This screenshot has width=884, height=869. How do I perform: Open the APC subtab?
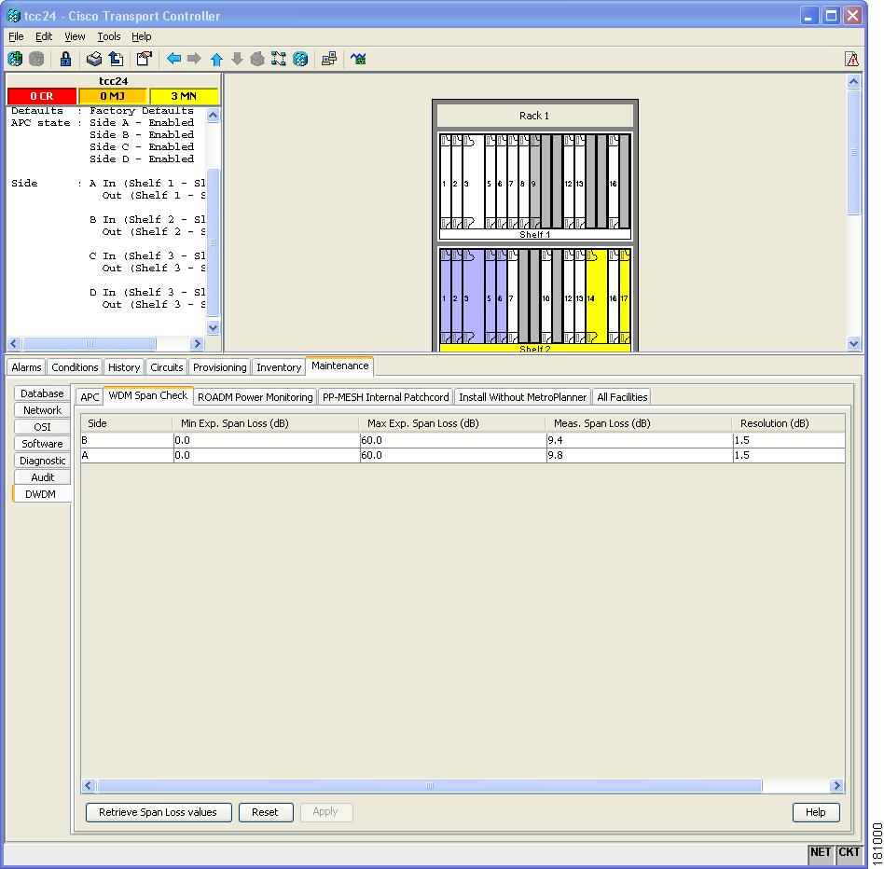(x=90, y=397)
